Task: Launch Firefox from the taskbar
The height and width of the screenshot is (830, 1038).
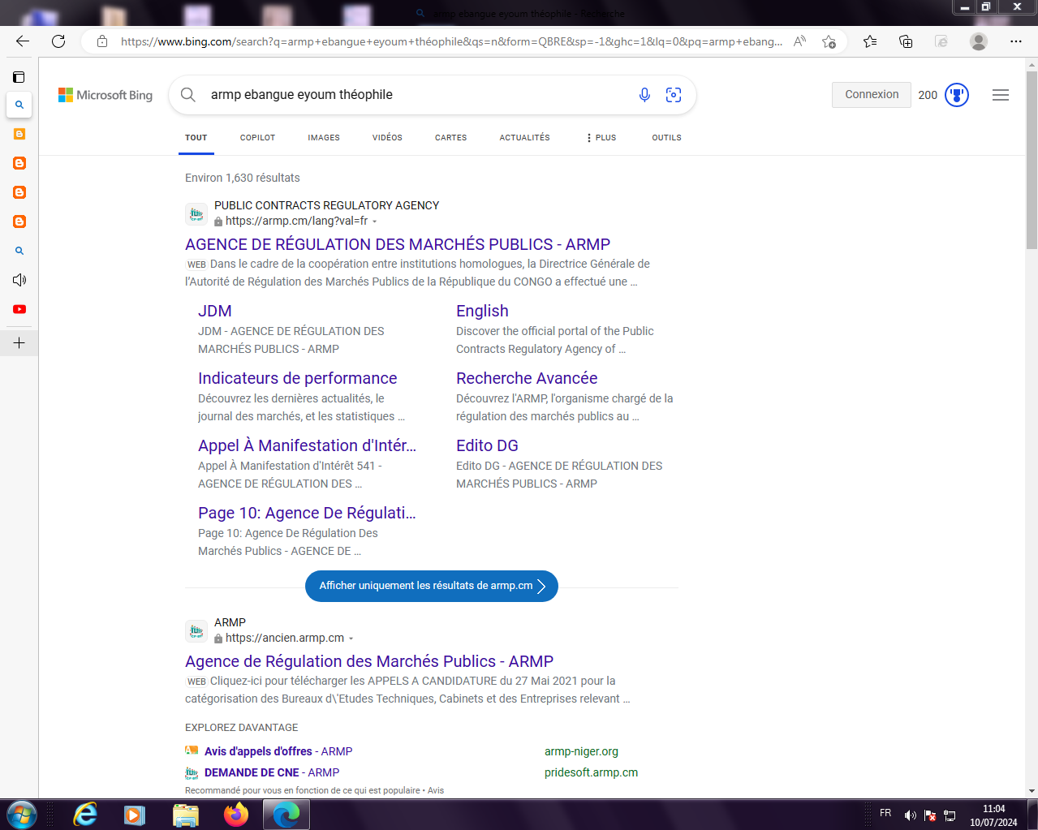Action: (x=236, y=815)
